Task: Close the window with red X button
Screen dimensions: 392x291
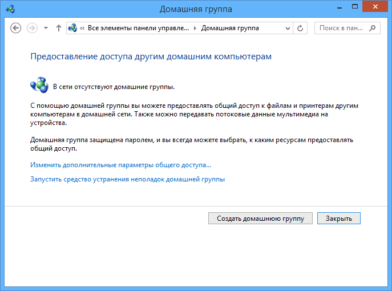Action: coord(375,6)
